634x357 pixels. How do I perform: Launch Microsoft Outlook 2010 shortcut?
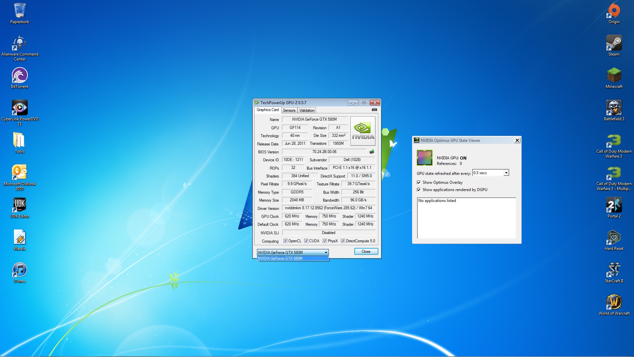[19, 178]
